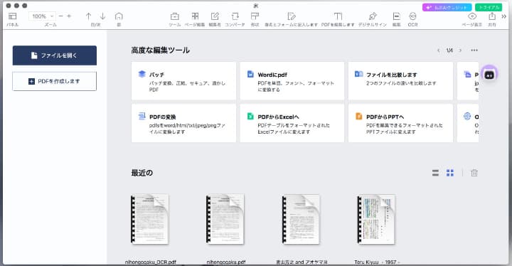Open the PDFの変換 (Convert PDF) card
Image resolution: width=512 pixels, height=266 pixels.
[x=184, y=123]
